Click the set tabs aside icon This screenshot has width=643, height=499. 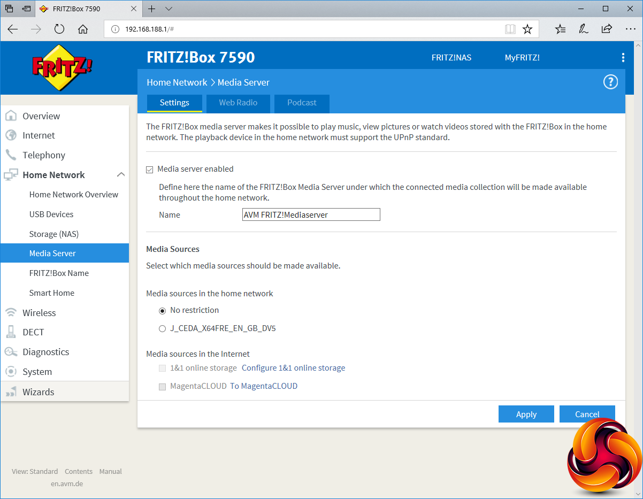coord(26,9)
